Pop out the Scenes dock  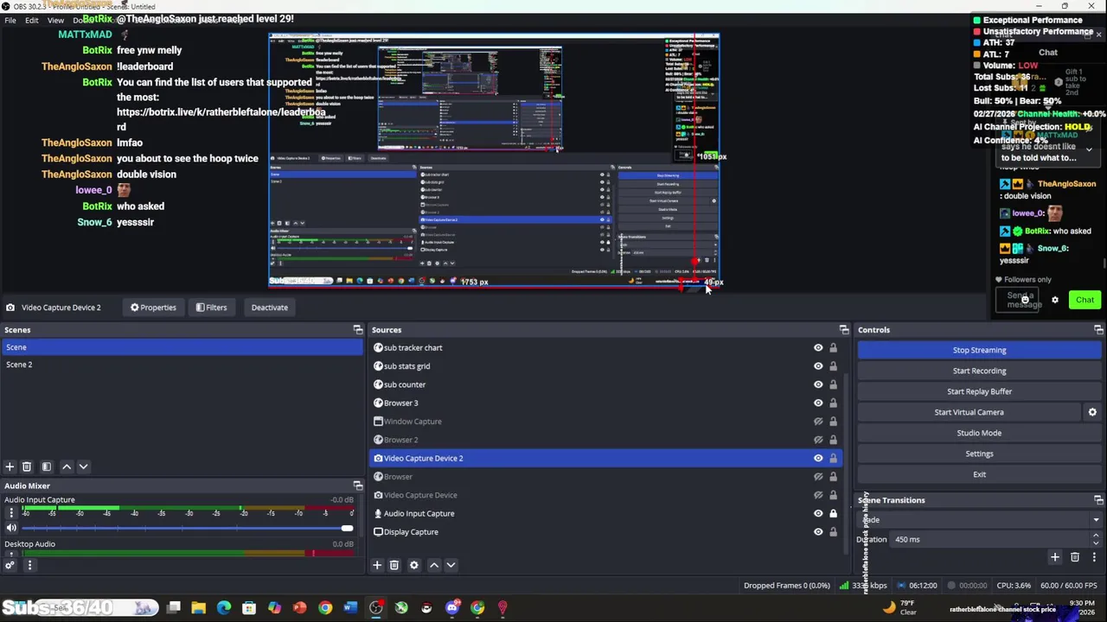tap(358, 330)
